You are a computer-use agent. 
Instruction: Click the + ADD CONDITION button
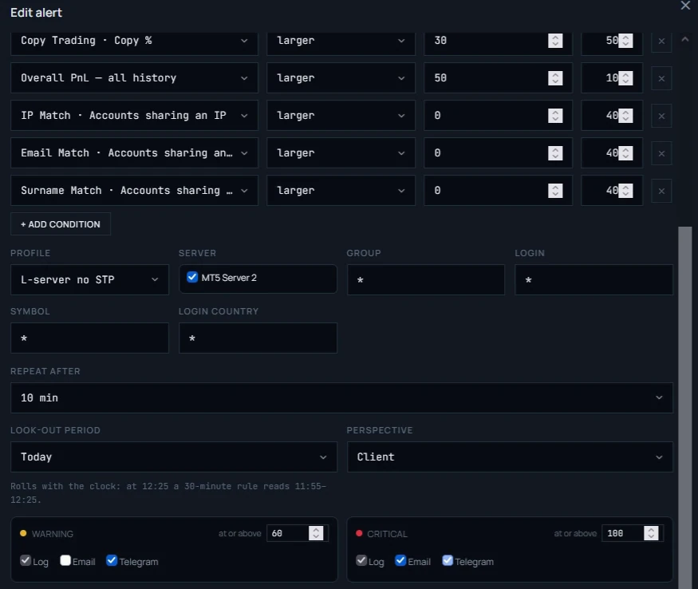click(61, 224)
